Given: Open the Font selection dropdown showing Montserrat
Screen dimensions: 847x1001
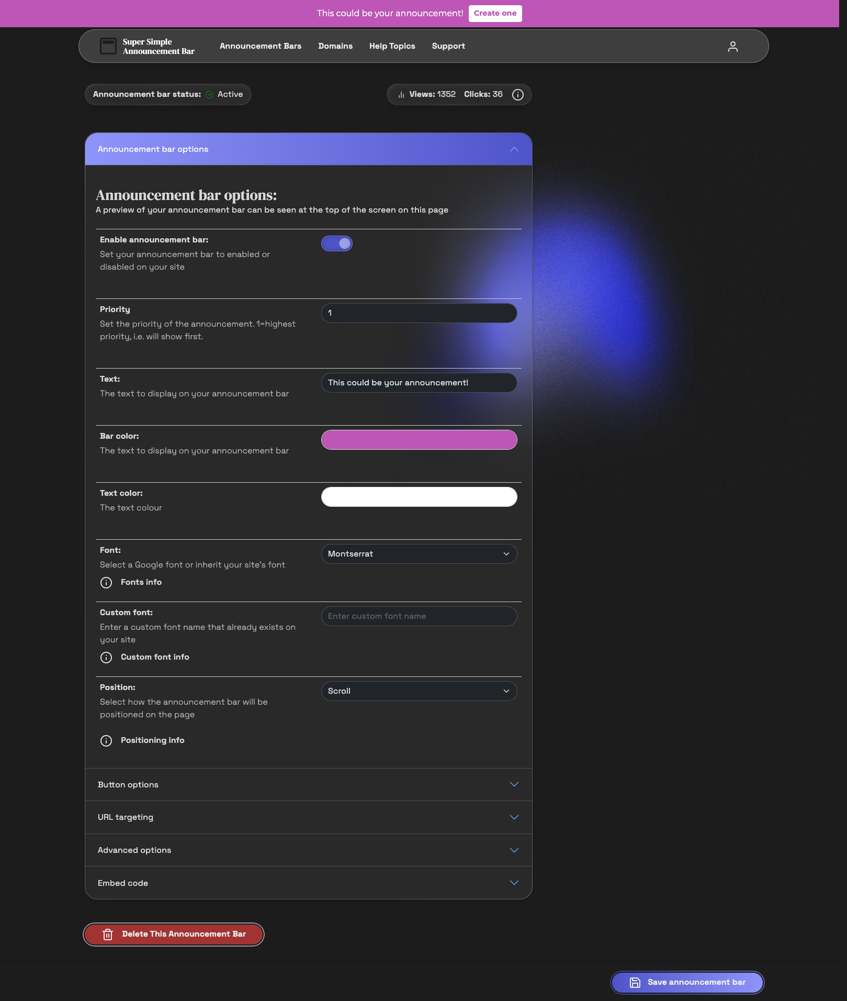Looking at the screenshot, I should [x=419, y=553].
